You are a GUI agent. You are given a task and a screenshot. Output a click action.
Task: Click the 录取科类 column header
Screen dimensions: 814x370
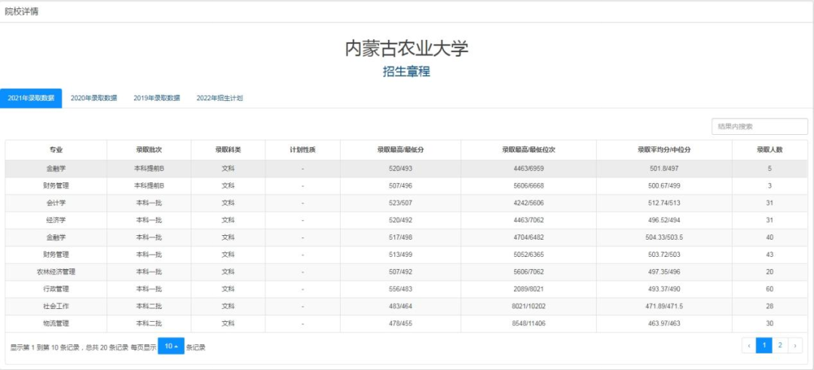[x=228, y=150]
